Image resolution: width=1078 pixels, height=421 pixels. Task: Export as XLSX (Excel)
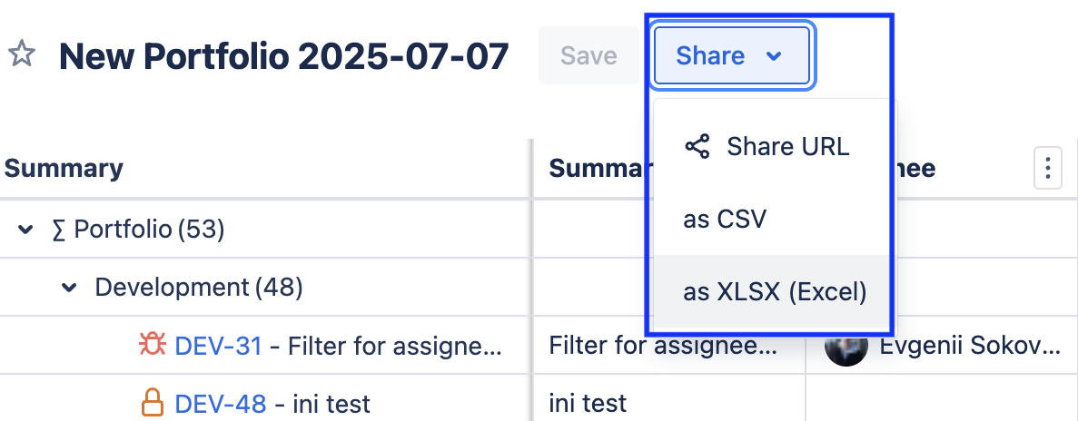[x=775, y=292]
